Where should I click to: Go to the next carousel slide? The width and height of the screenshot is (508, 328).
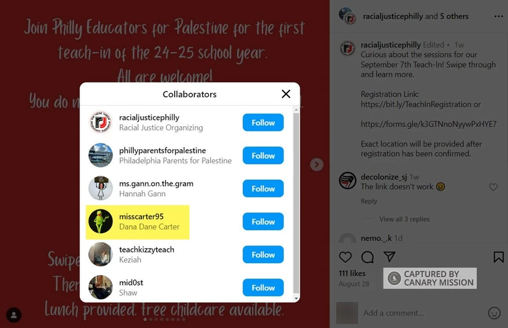(x=316, y=164)
